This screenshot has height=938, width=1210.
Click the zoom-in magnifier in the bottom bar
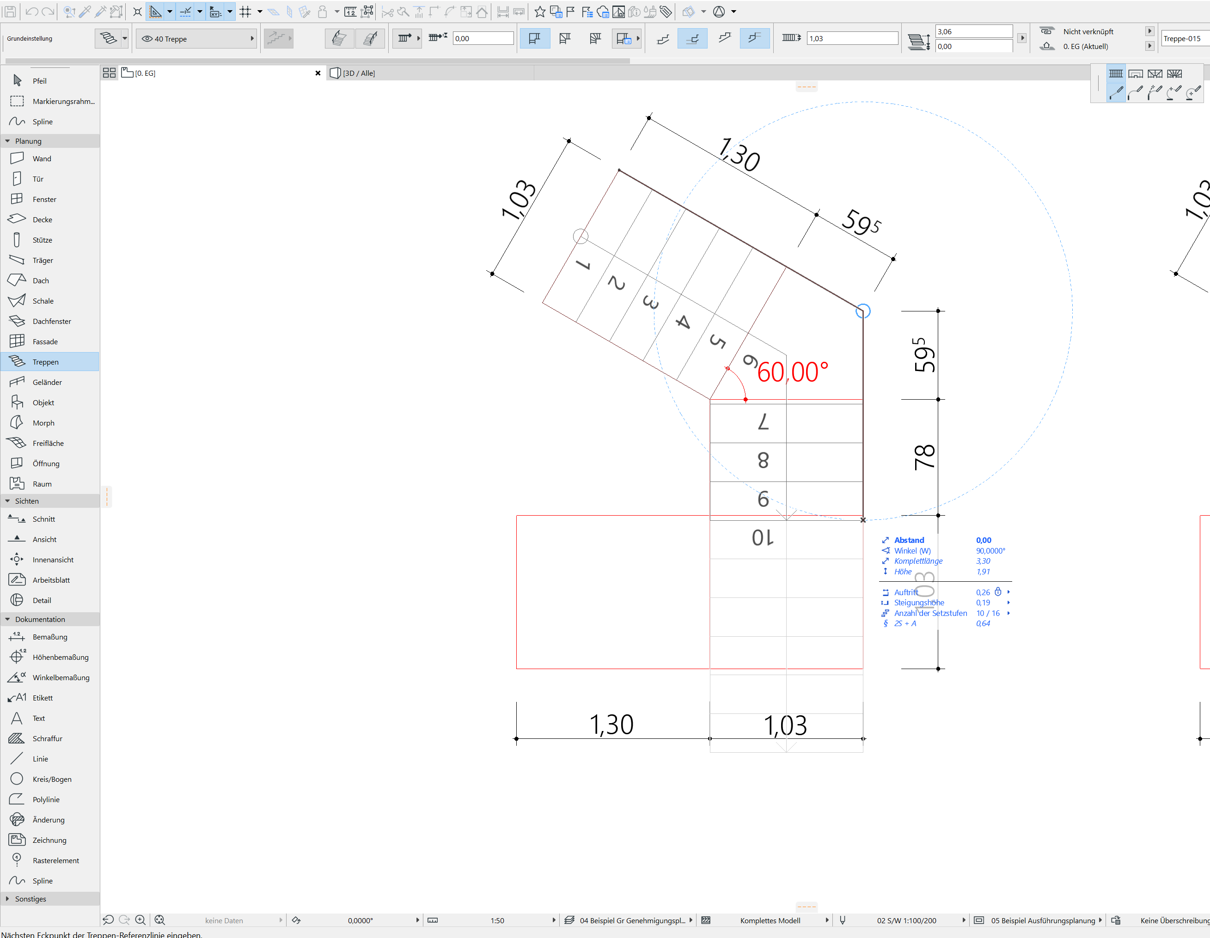pos(141,920)
